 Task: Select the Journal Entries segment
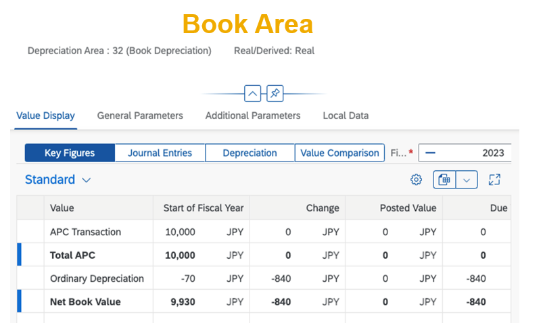pos(160,153)
